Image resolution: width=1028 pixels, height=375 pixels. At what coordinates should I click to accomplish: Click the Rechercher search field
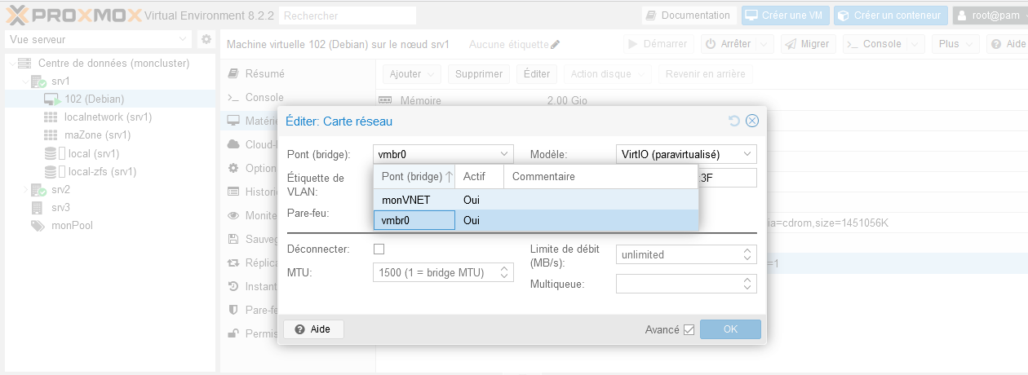[347, 15]
